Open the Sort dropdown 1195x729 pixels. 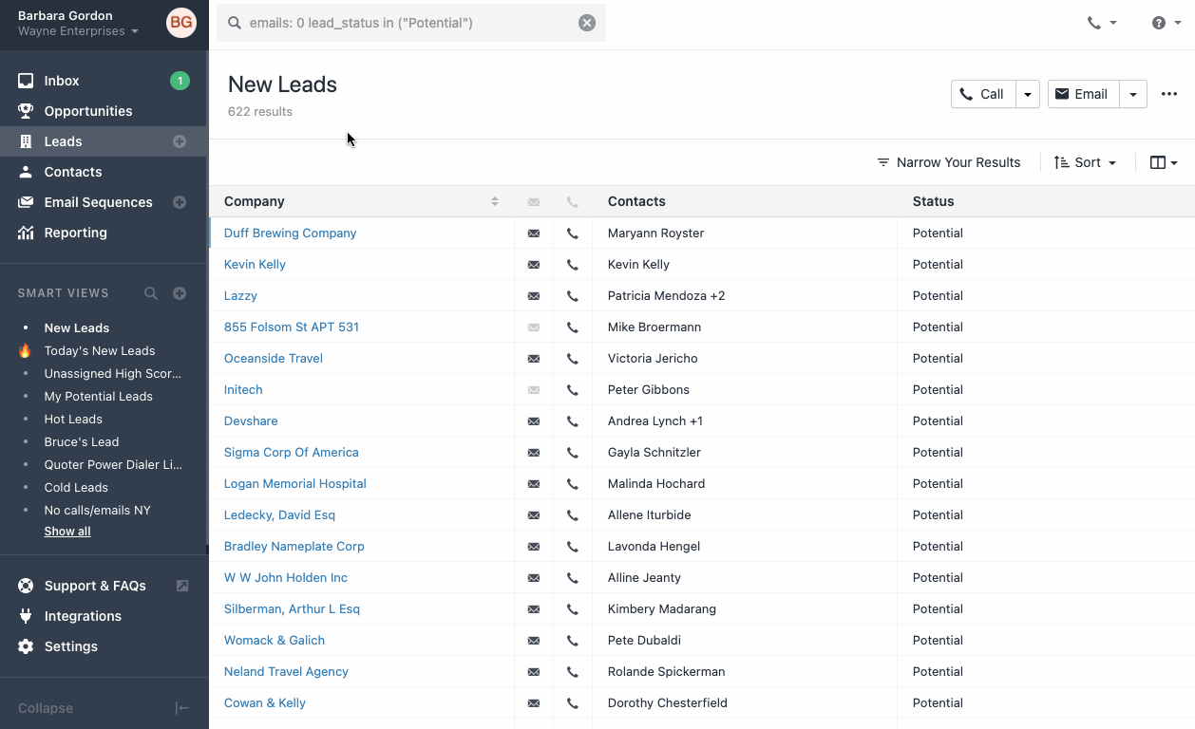pos(1084,162)
